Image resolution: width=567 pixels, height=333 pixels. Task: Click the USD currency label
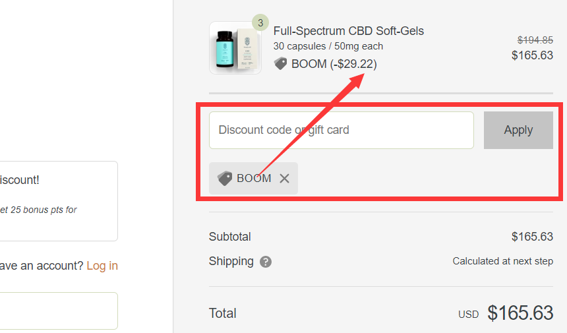tap(468, 315)
